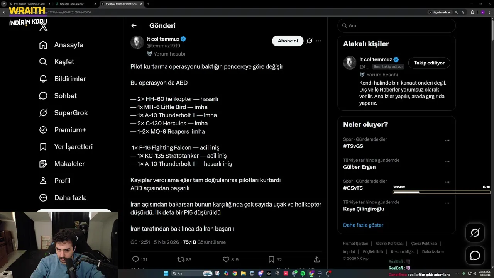Open the #TSvGS trending topic
494x278 pixels.
coord(353,146)
